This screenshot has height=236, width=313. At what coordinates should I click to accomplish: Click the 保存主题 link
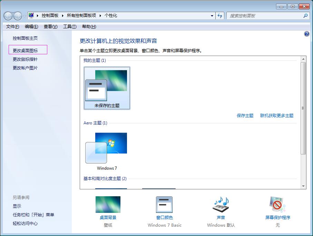coord(245,116)
